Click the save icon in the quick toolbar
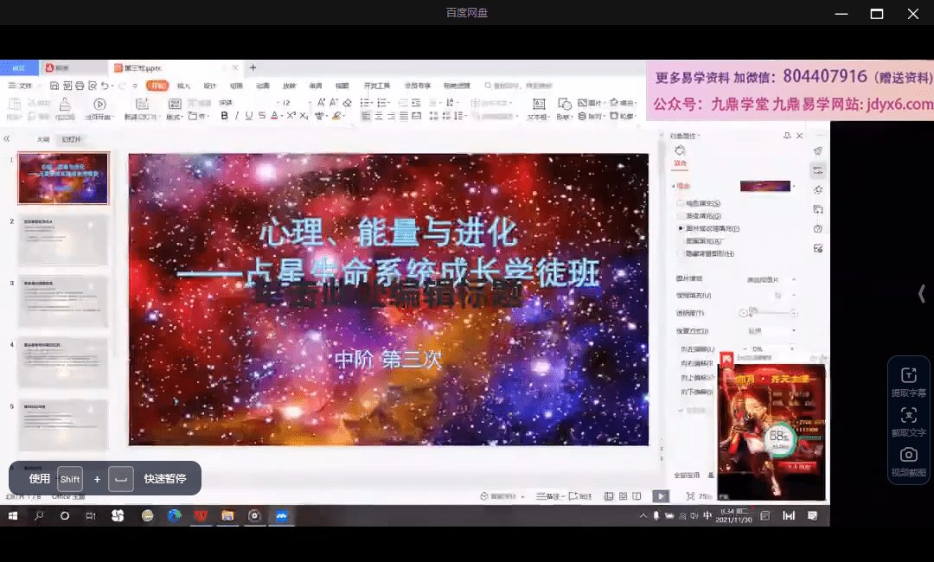Viewport: 934px width, 562px height. tap(54, 86)
